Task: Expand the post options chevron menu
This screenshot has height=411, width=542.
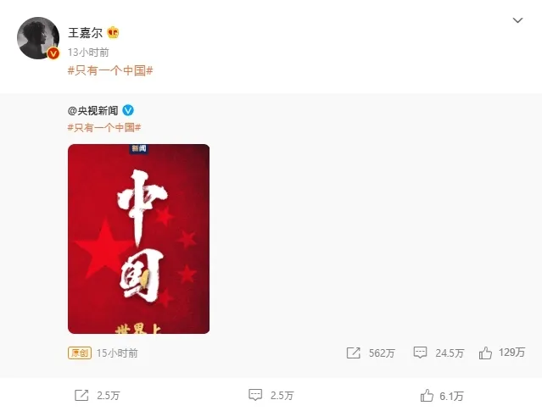Action: pos(517,20)
